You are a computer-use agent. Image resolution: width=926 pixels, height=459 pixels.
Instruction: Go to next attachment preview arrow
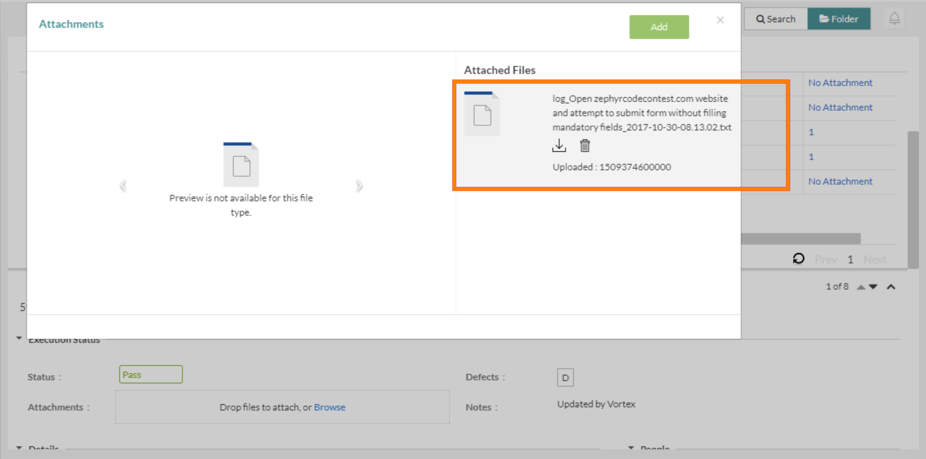(x=359, y=186)
